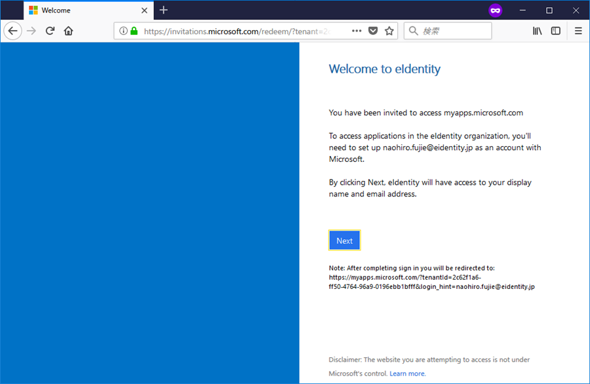Screen dimensions: 590x384
Task: Open a new tab with plus
Action: [x=163, y=10]
